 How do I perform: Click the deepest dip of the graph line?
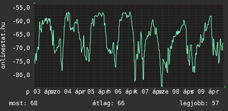162,86
